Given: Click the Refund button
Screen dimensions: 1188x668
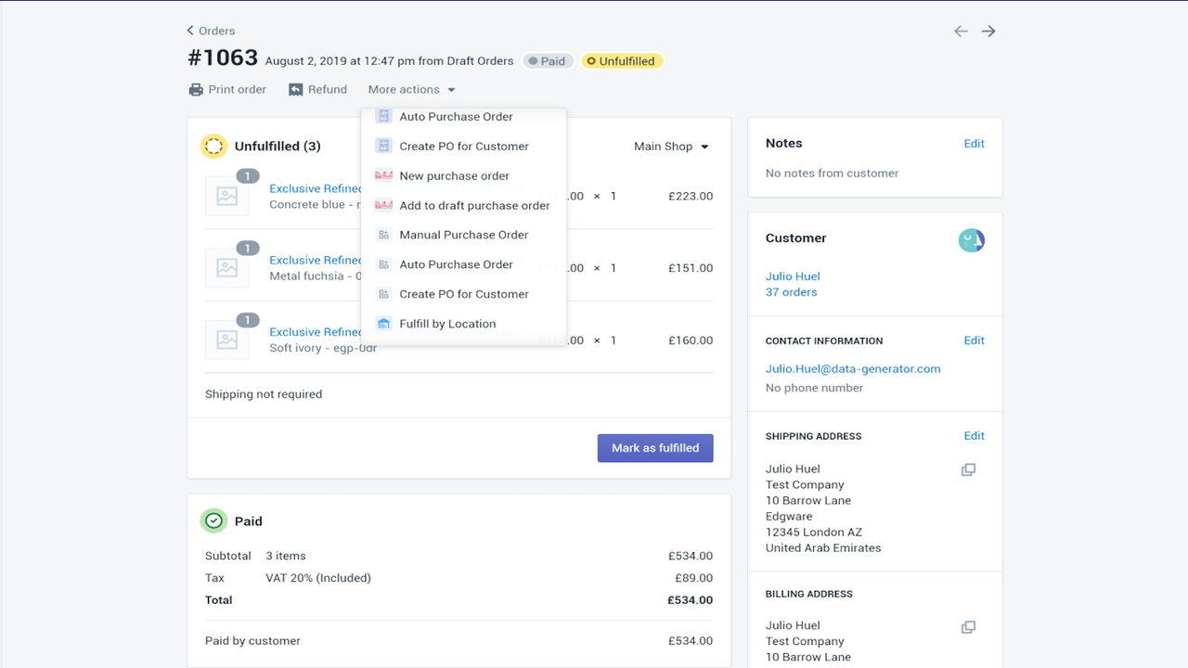Looking at the screenshot, I should pyautogui.click(x=317, y=90).
